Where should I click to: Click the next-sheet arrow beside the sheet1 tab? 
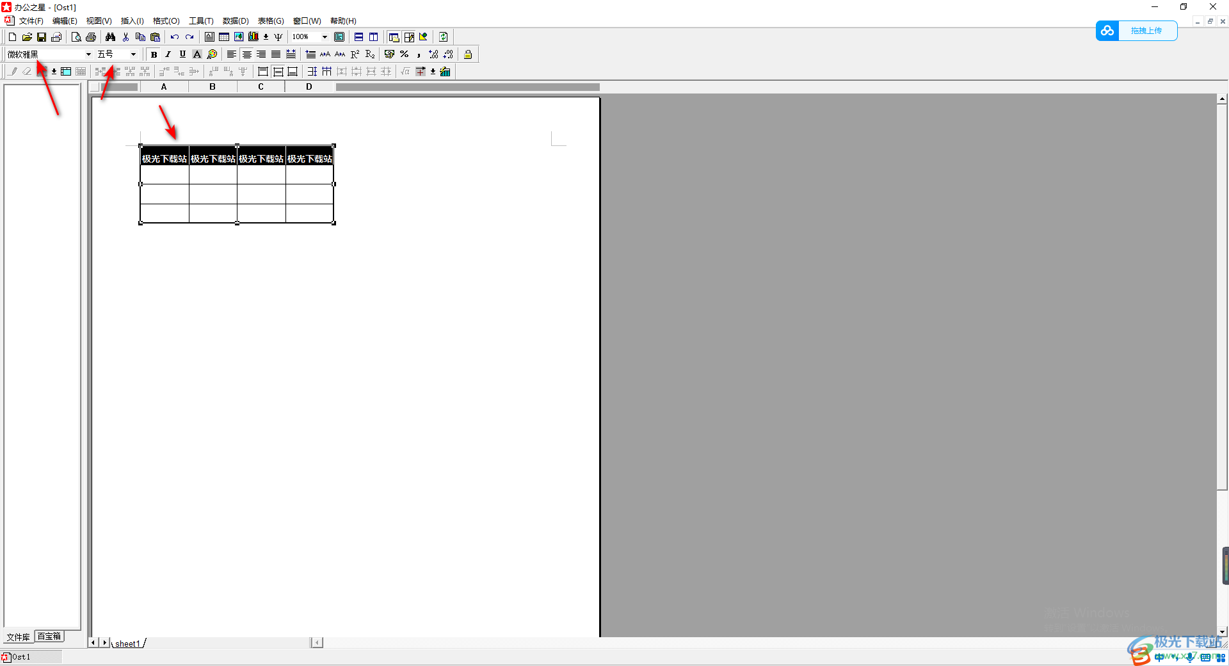[x=105, y=642]
